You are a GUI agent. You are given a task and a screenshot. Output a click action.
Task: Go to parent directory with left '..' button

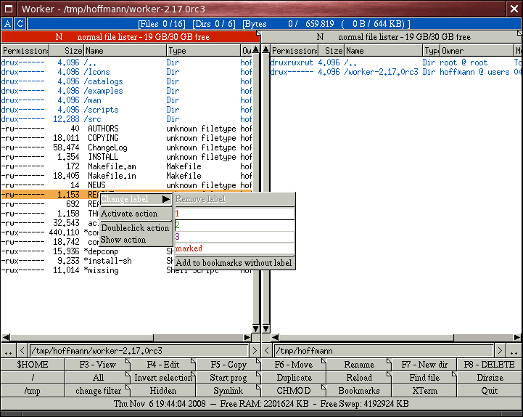click(8, 351)
